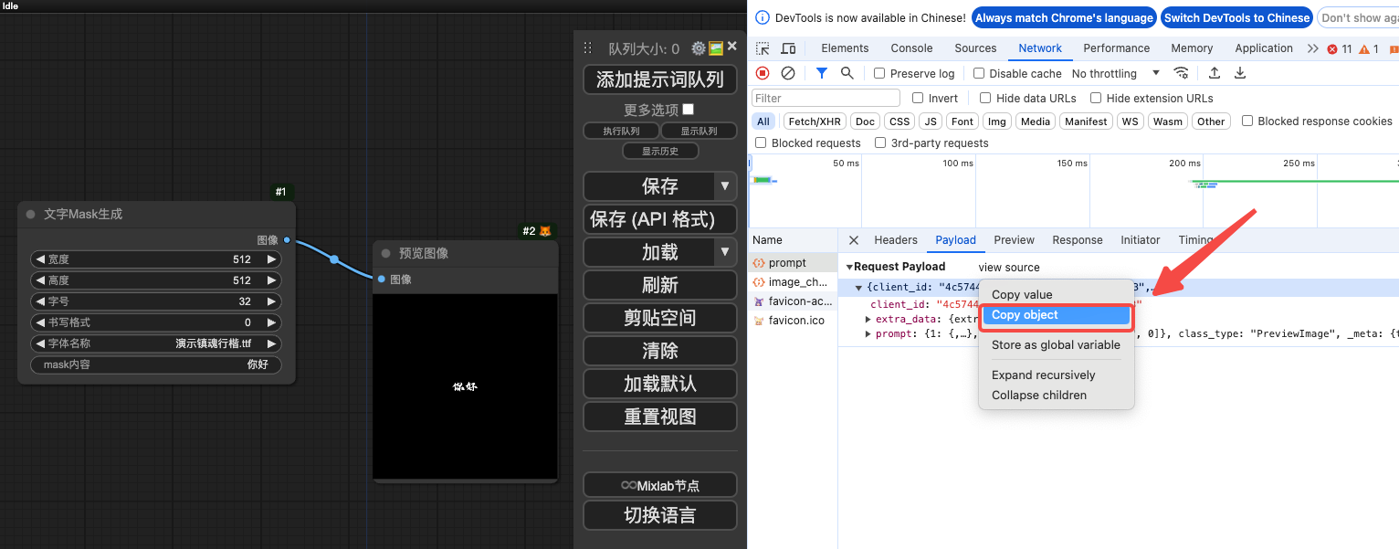The image size is (1399, 549).
Task: Tick 3rd-party requests checkbox
Action: click(880, 143)
